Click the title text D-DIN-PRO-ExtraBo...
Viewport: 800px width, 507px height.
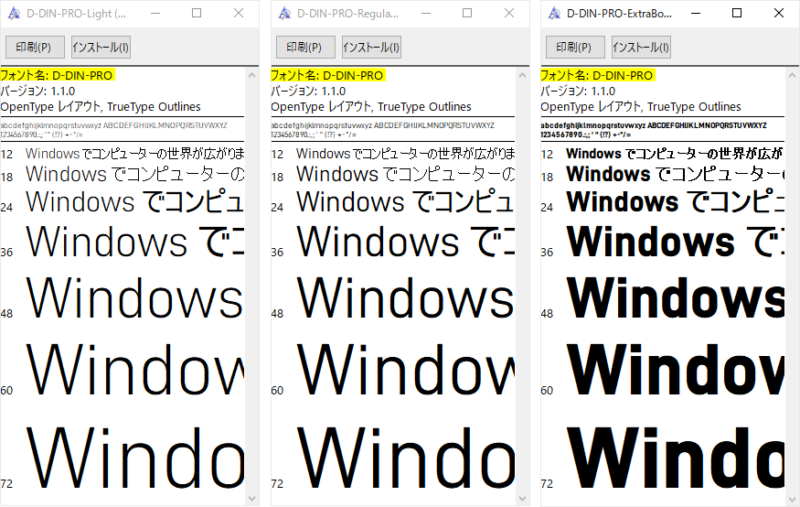[619, 14]
